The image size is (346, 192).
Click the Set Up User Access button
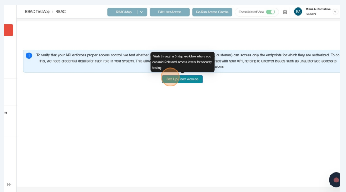(182, 79)
